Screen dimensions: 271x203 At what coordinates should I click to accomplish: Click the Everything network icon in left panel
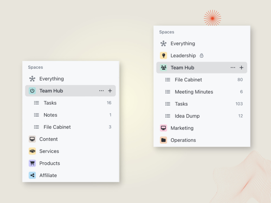pos(32,79)
